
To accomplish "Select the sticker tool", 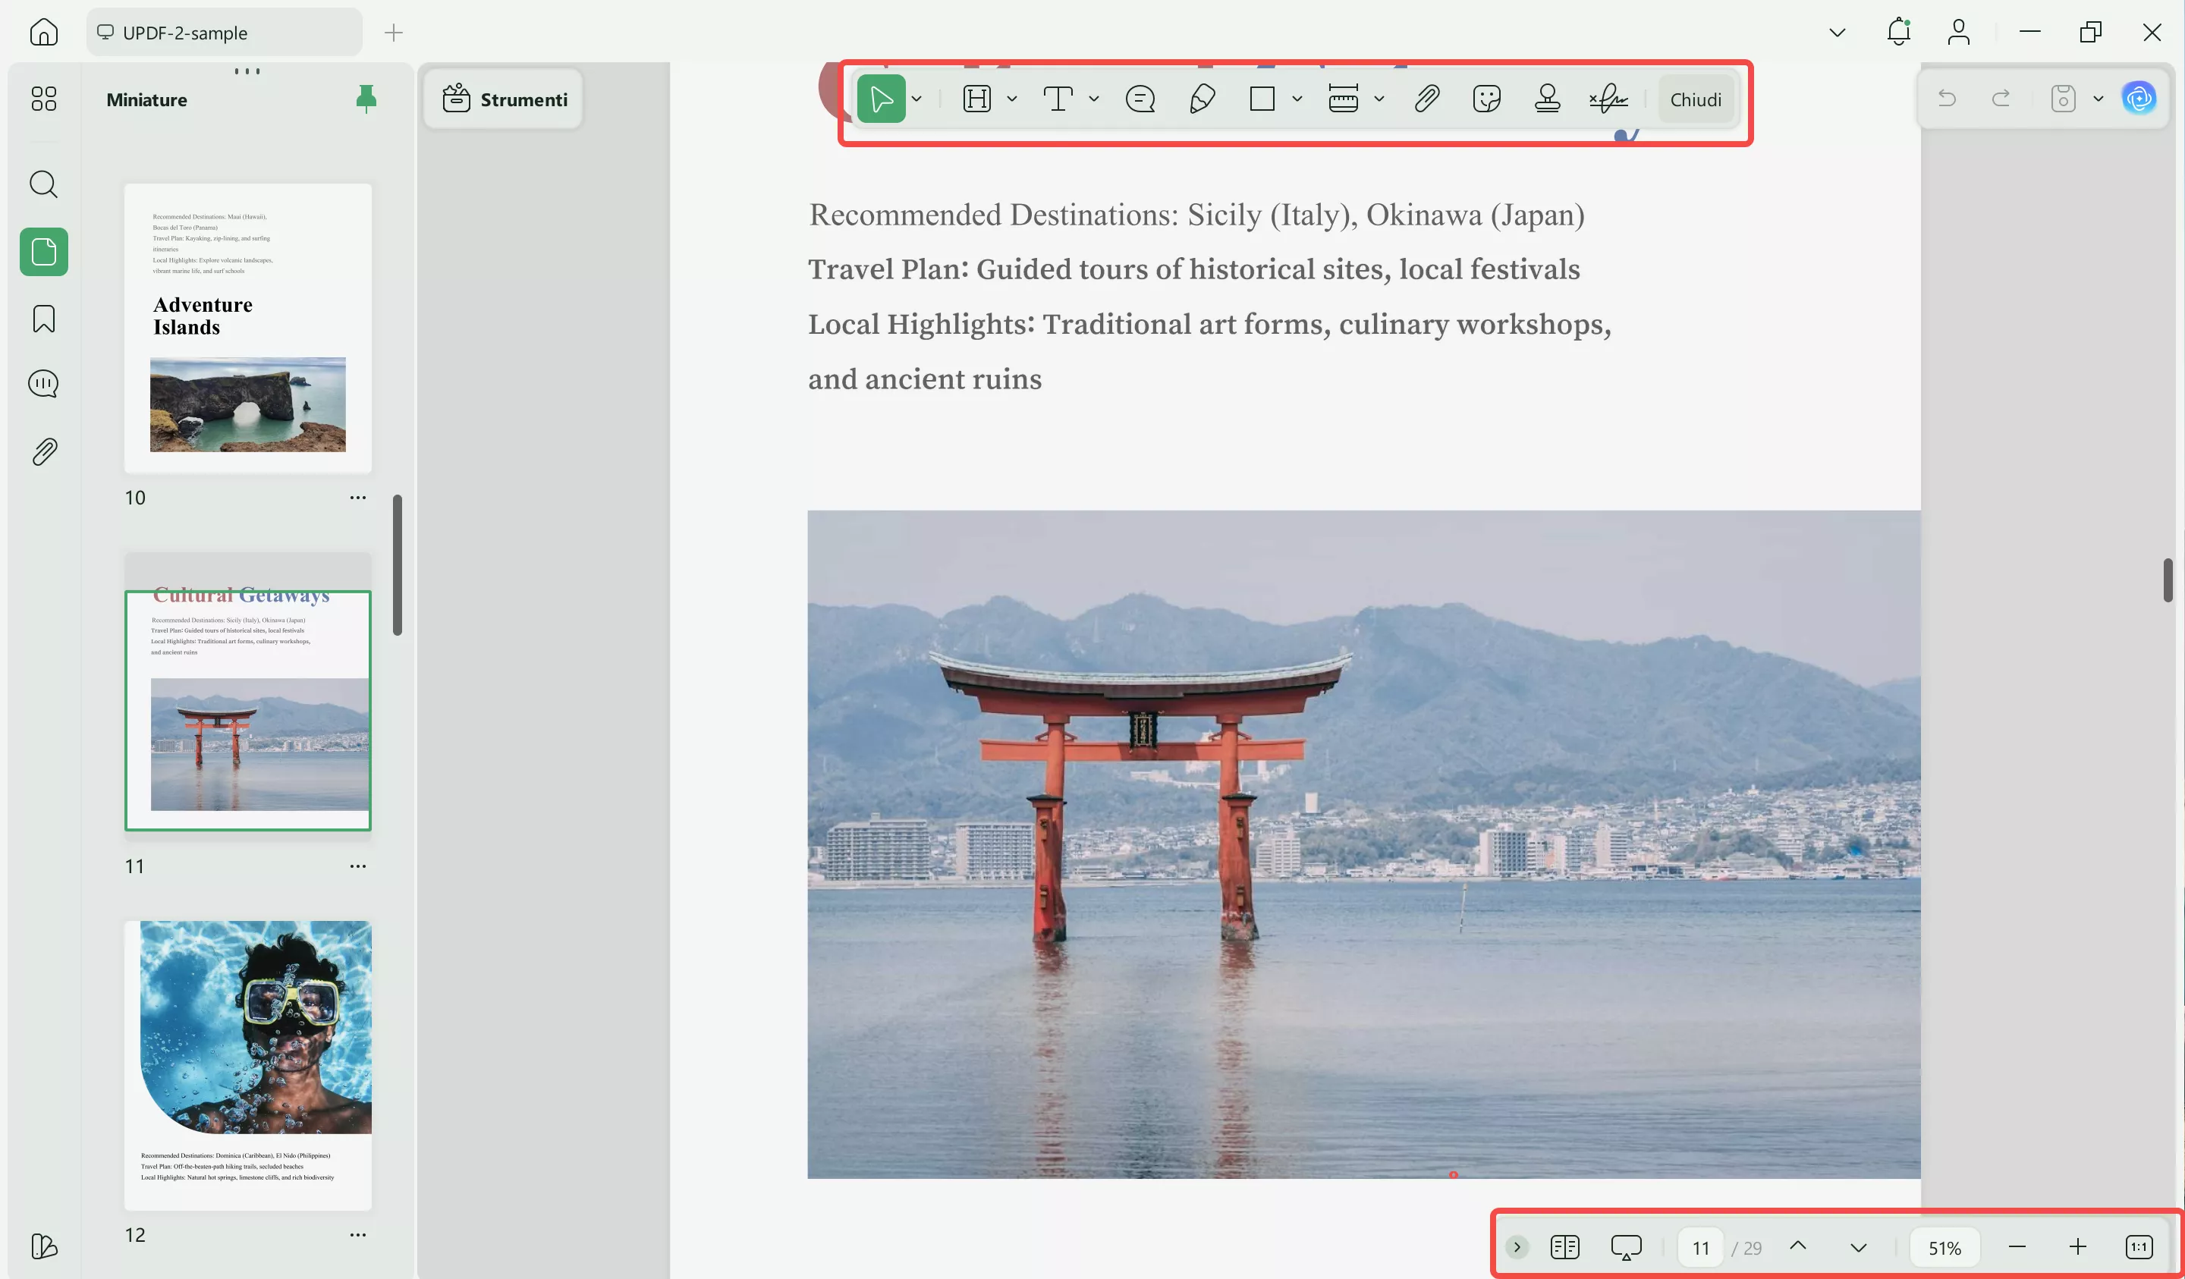I will 1486,99.
